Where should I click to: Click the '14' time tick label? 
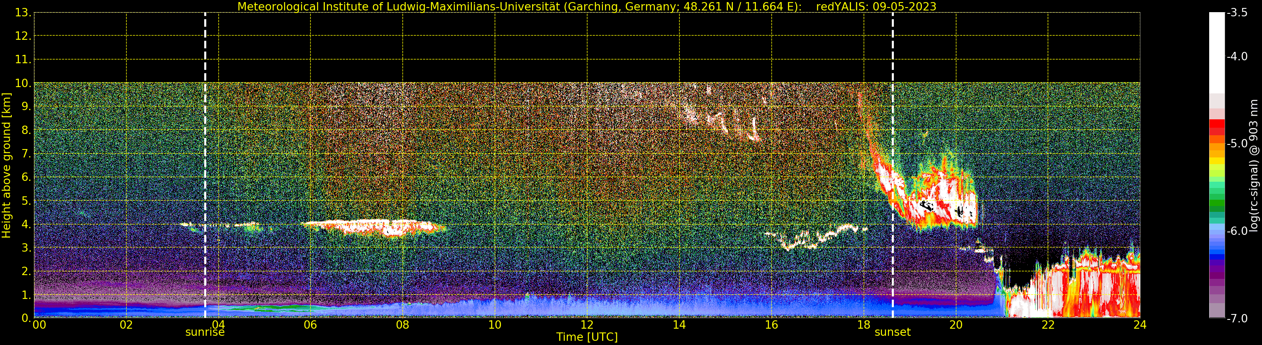[x=679, y=324]
